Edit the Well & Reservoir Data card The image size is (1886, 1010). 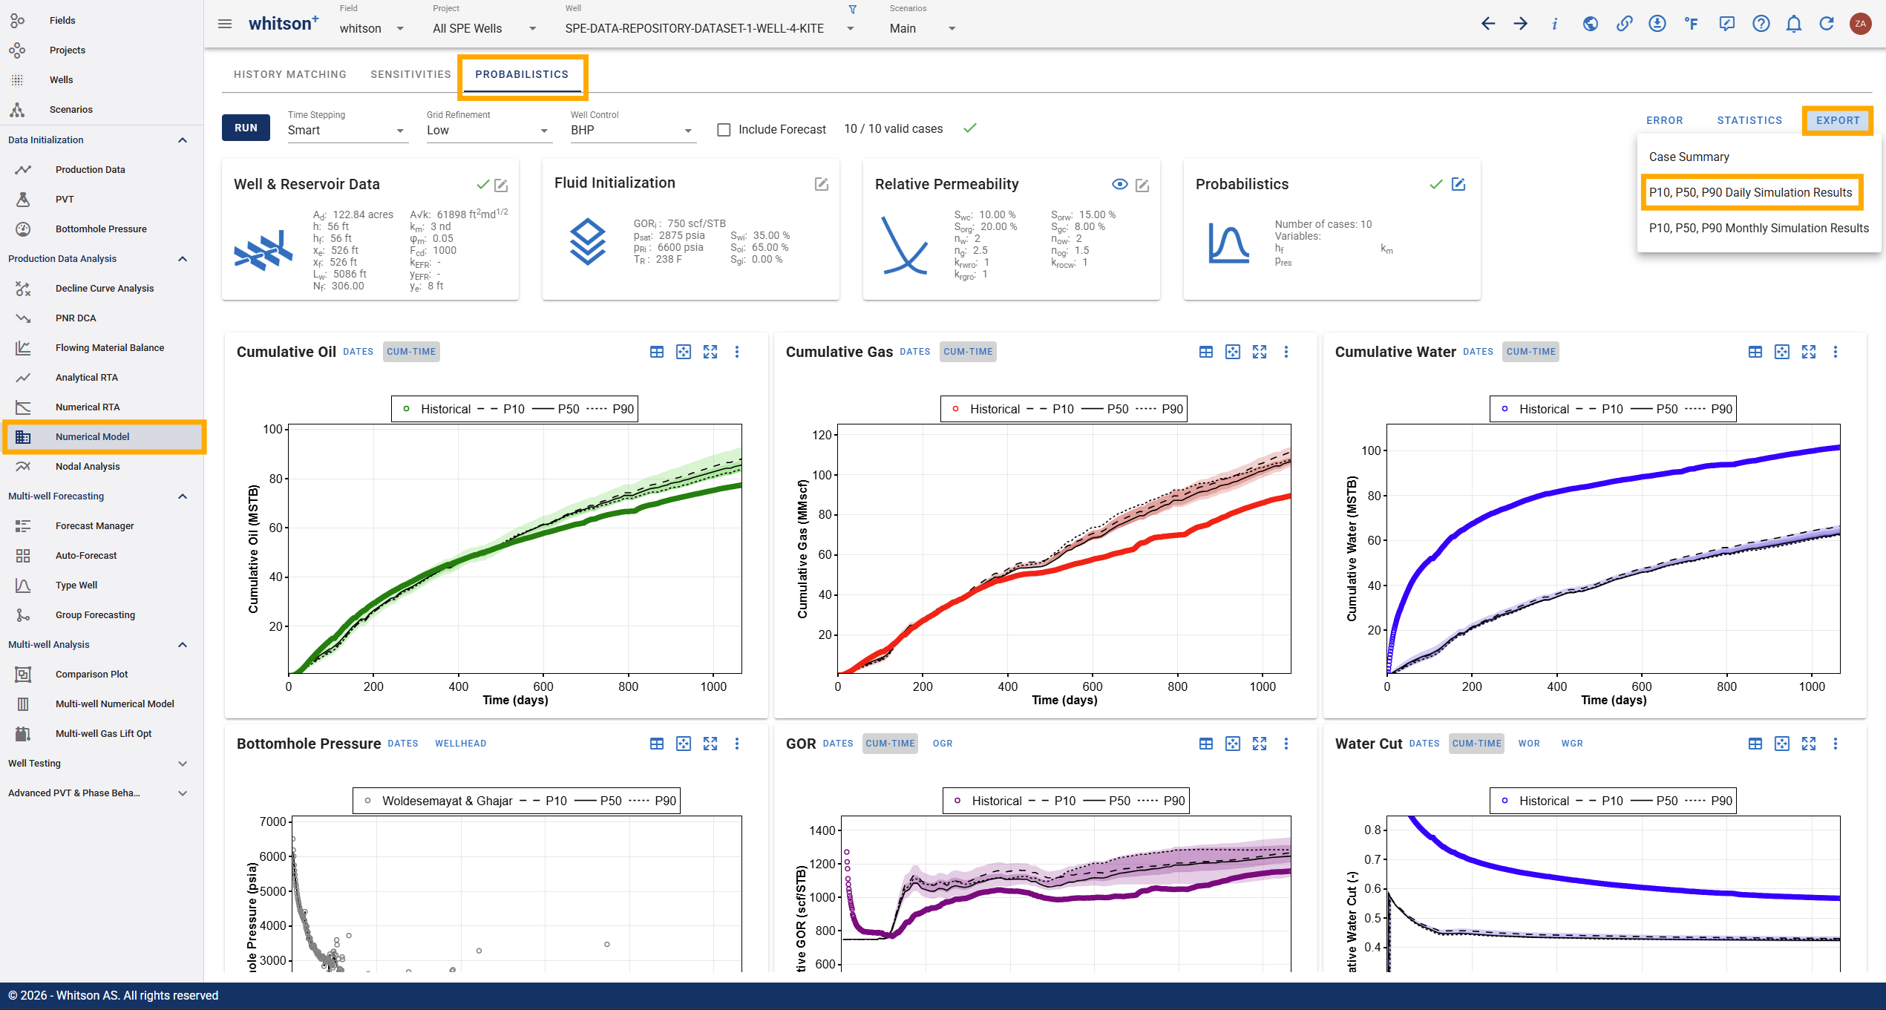(501, 185)
